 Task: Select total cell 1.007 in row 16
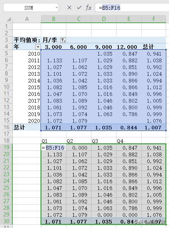point(154,128)
